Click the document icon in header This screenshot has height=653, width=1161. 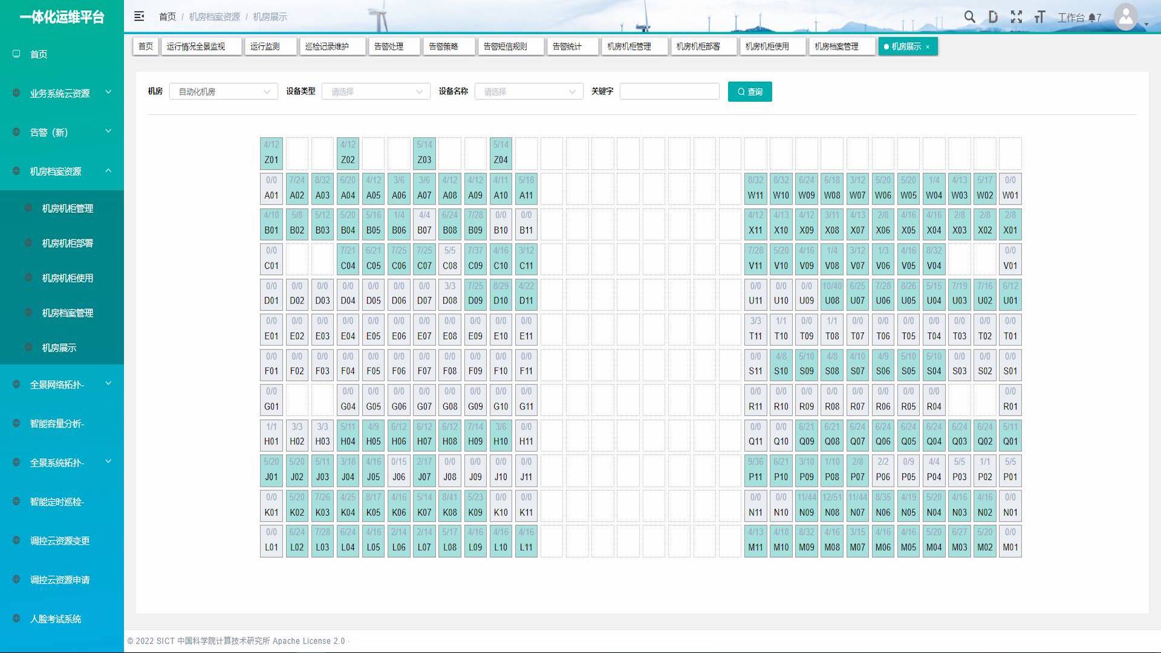[x=993, y=17]
